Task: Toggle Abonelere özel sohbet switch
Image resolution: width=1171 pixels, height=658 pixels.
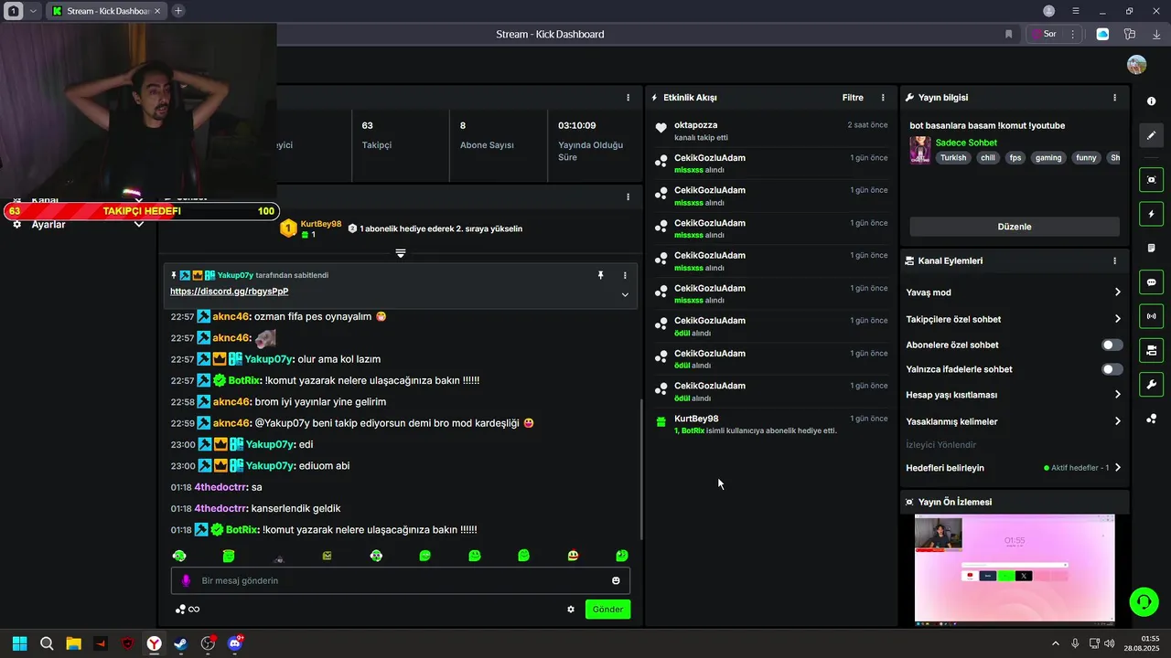Action: pos(1112,345)
